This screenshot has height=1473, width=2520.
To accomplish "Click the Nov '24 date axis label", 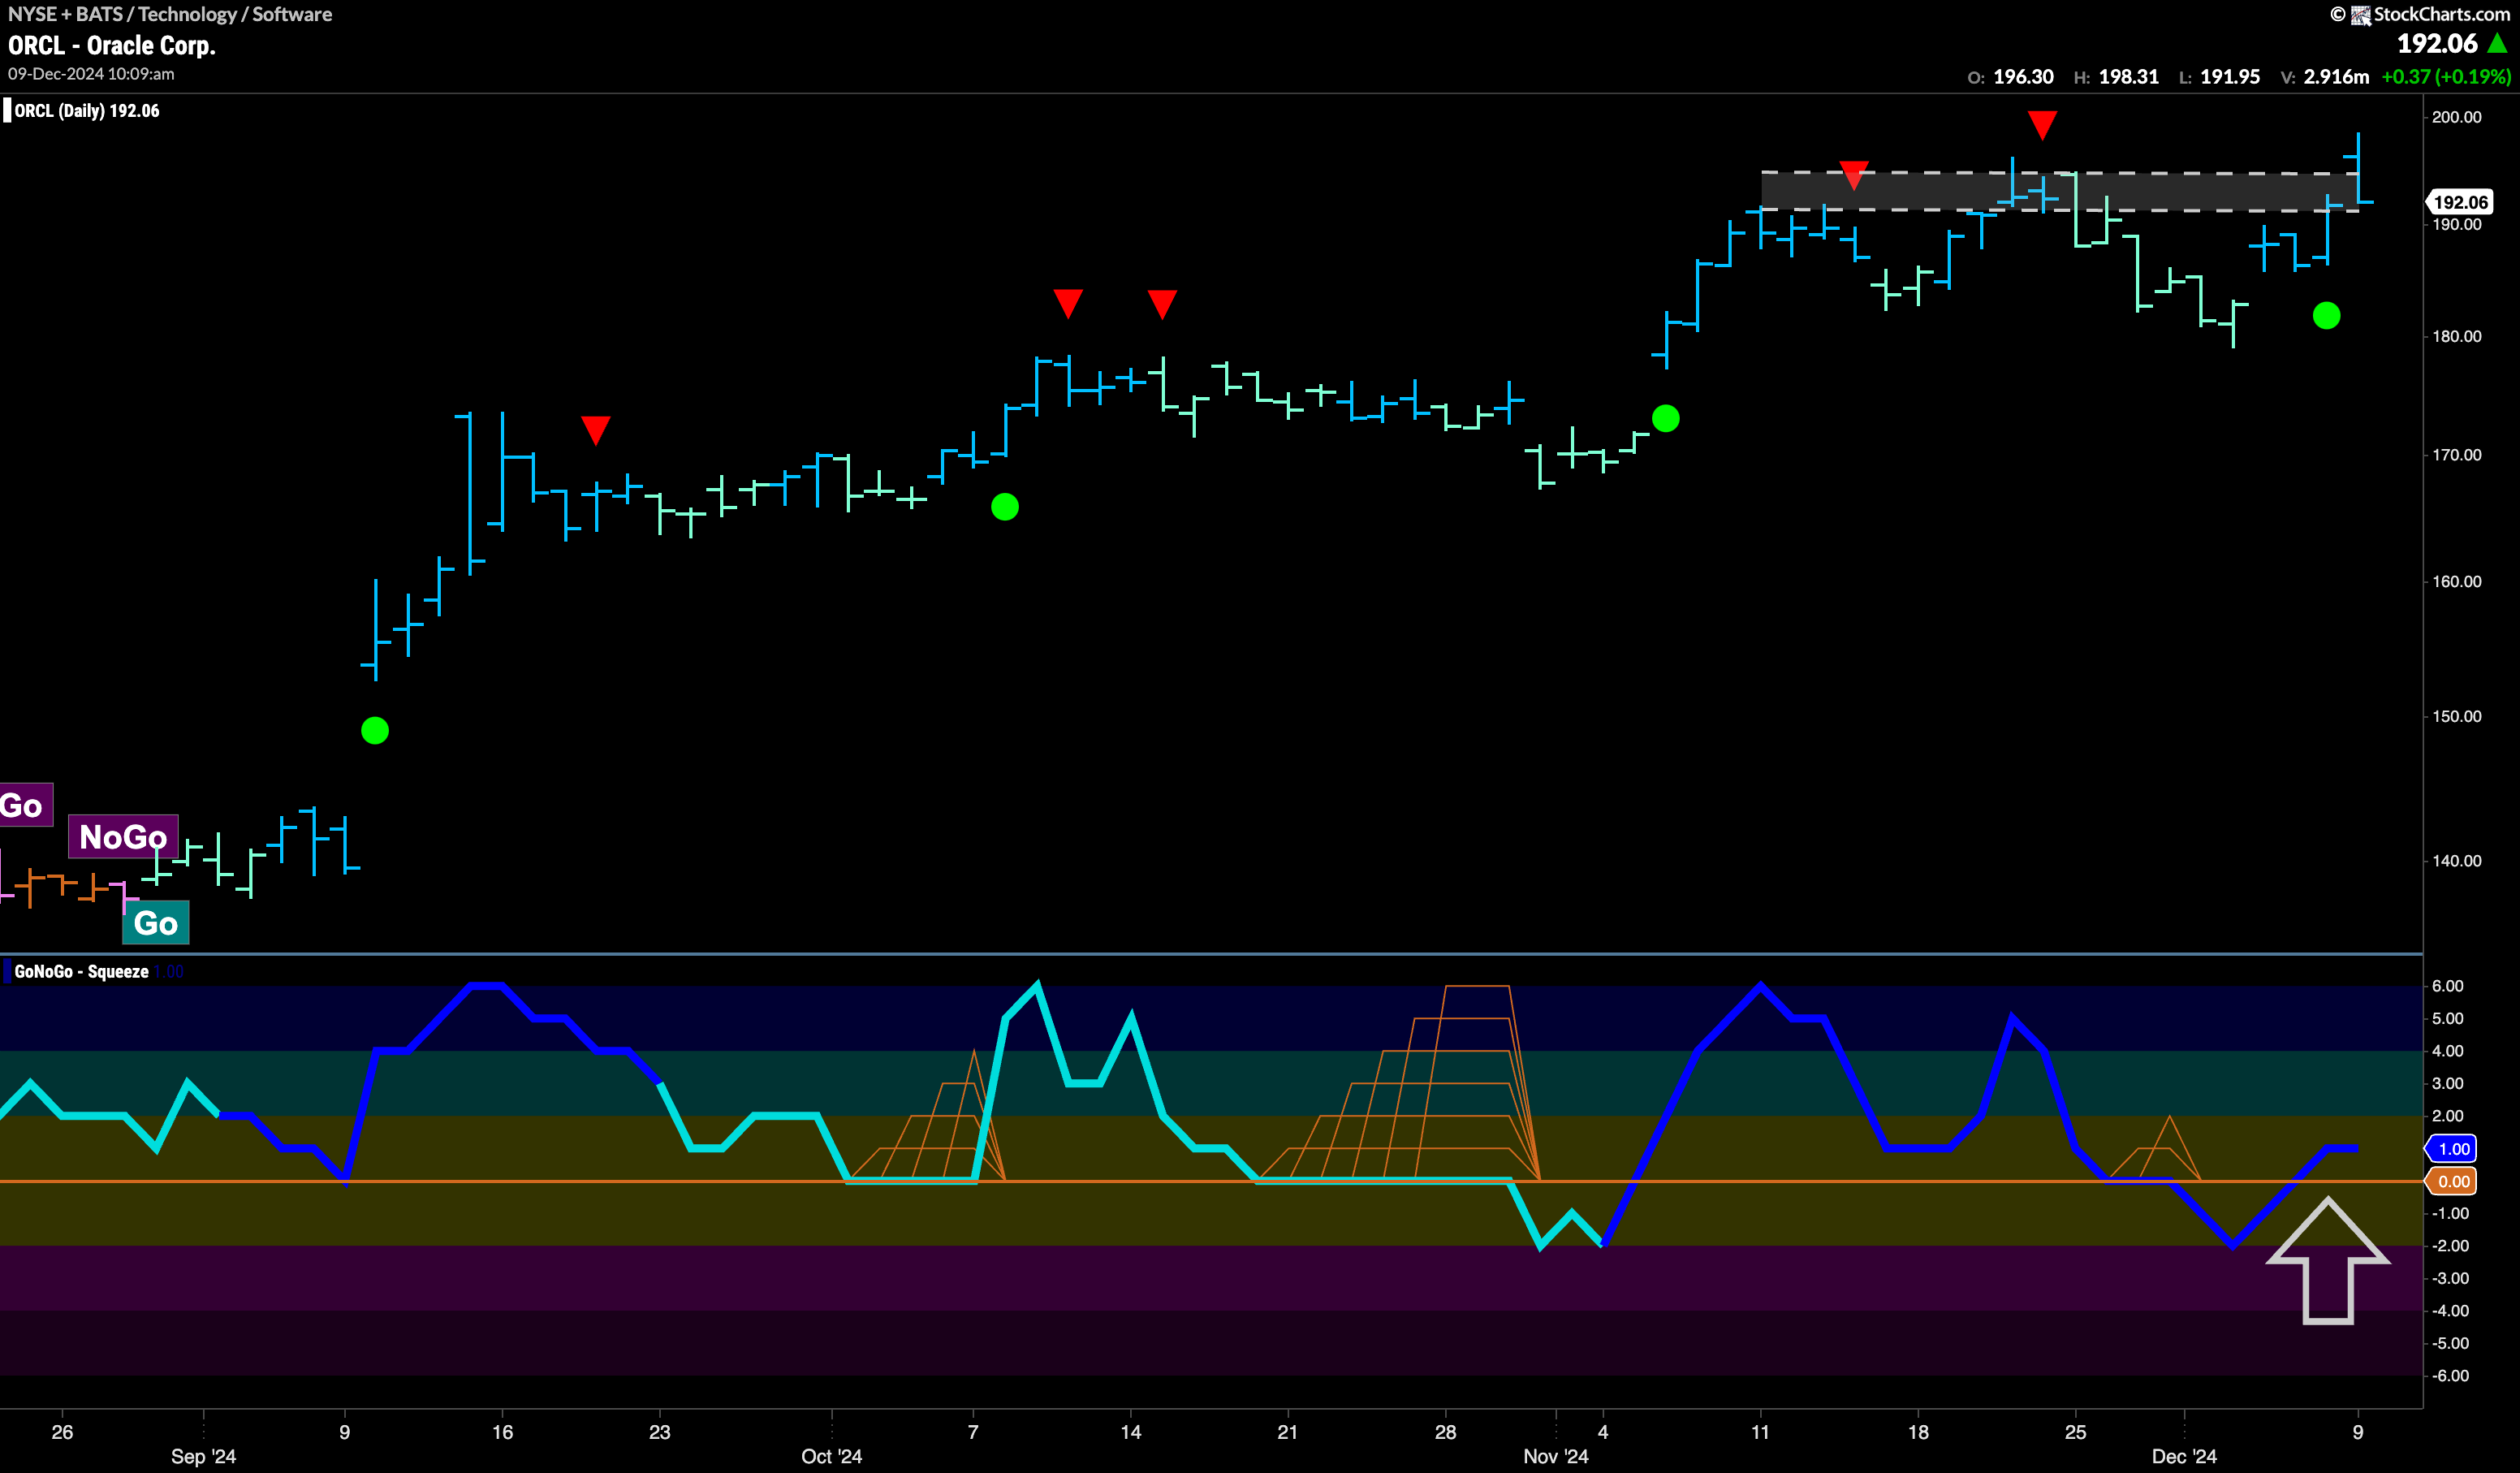I will (1556, 1456).
